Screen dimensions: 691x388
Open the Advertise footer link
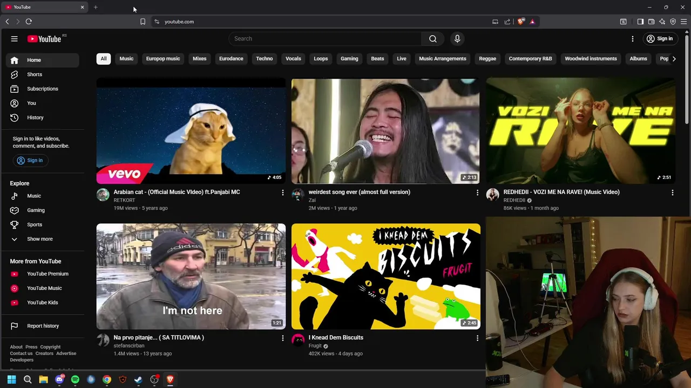coord(66,354)
